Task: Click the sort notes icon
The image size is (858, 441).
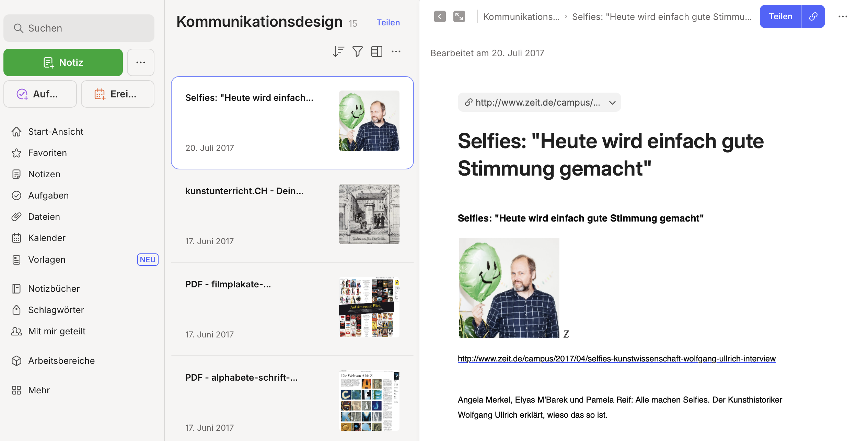Action: point(338,51)
